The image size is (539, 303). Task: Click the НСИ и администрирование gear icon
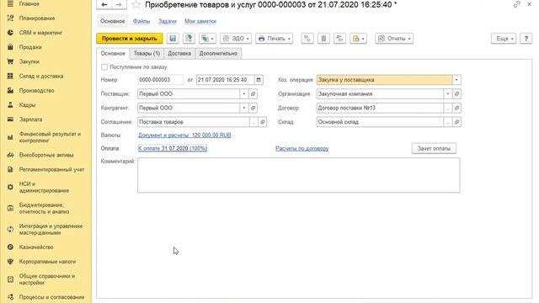(10, 187)
